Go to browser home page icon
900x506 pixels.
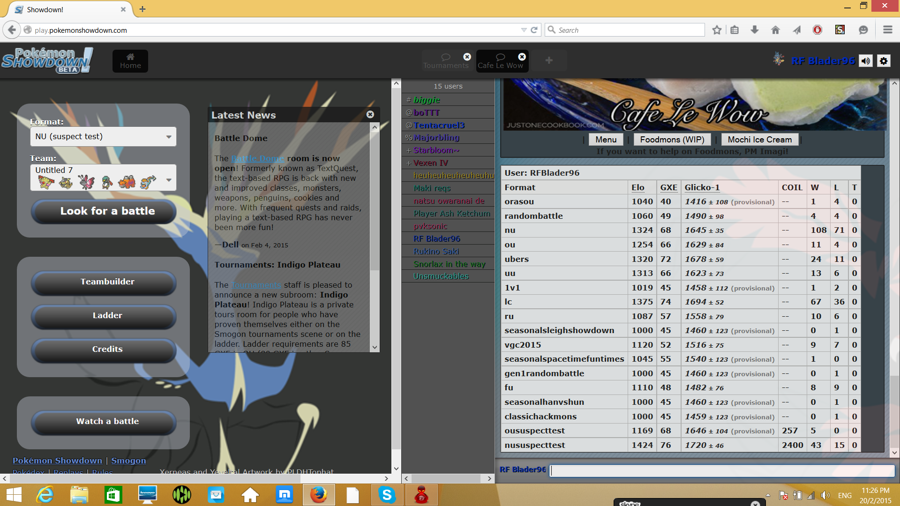[775, 30]
